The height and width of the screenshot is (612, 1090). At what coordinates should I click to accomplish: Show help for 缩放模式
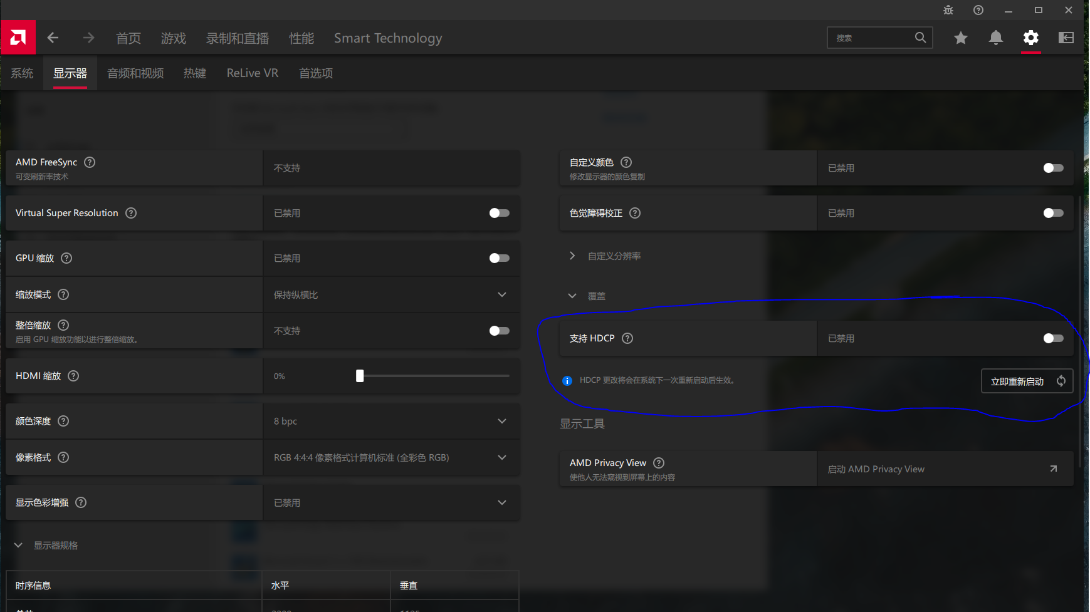pos(63,294)
